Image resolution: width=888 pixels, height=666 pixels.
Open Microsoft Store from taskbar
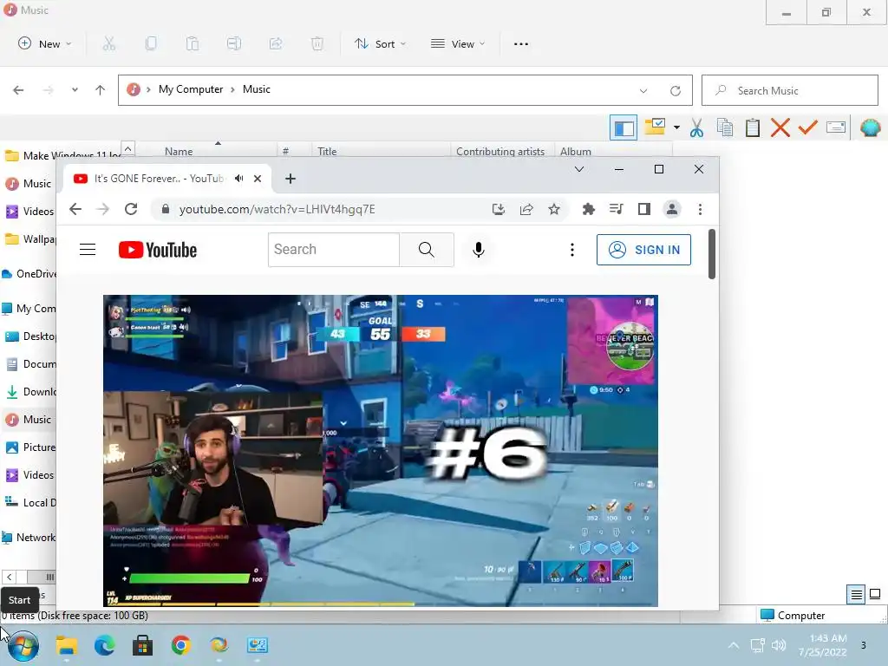point(143,645)
